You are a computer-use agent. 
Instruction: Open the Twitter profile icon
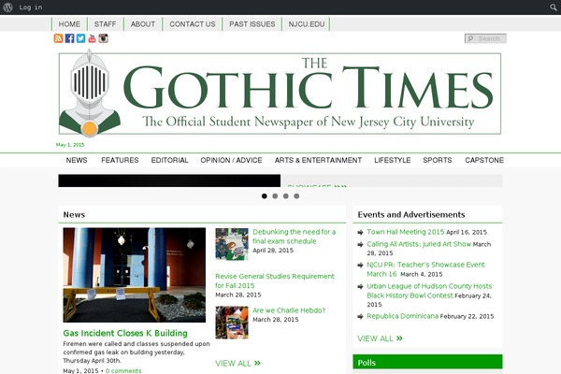(80, 38)
